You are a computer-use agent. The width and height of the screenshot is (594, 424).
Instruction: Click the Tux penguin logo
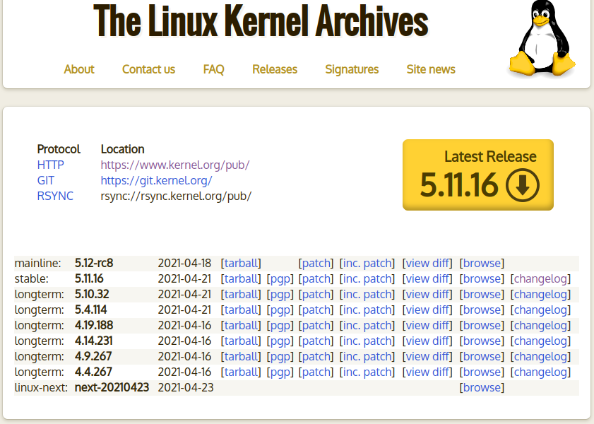(x=542, y=38)
